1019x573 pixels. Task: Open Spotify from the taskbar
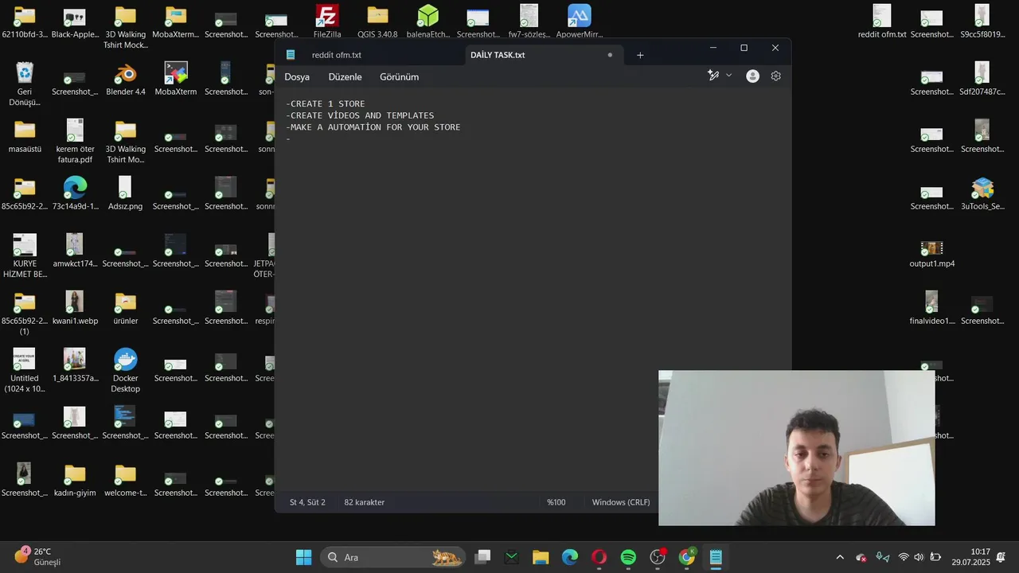pyautogui.click(x=628, y=557)
